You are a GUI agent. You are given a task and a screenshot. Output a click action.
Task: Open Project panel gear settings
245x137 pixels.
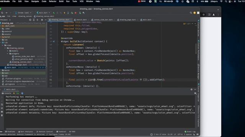(42, 20)
